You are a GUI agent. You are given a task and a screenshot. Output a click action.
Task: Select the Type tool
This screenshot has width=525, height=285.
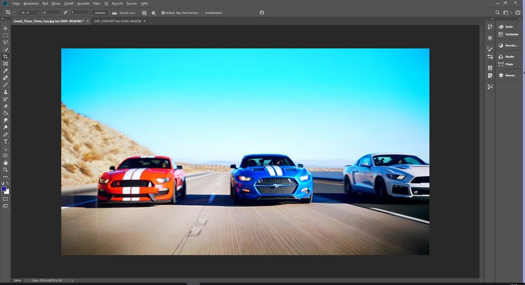5,142
